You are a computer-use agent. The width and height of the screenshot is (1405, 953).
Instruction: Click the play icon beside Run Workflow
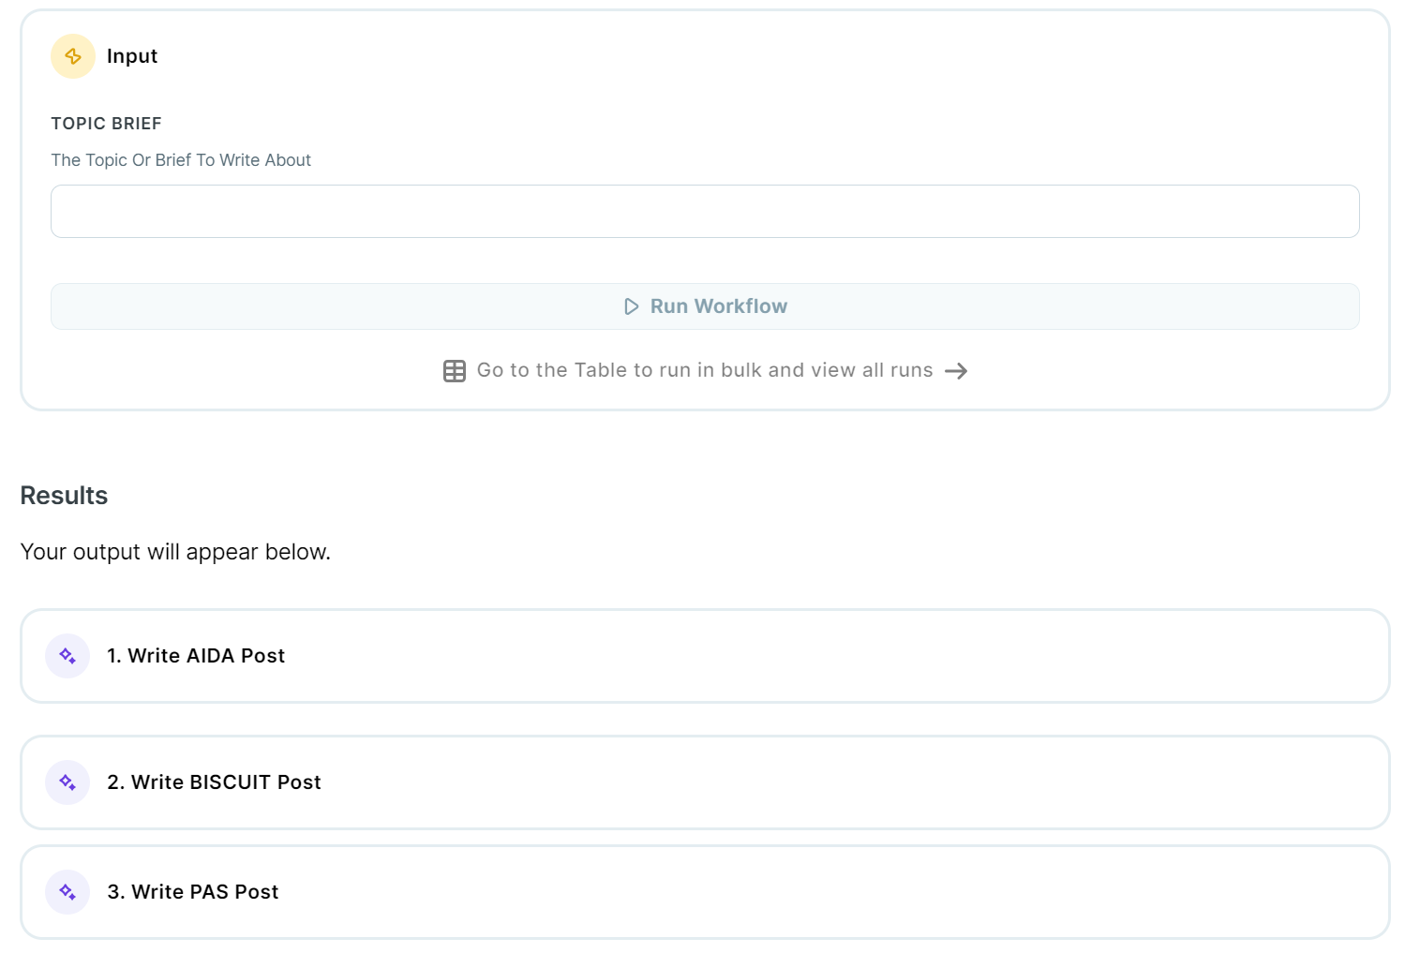pos(632,306)
